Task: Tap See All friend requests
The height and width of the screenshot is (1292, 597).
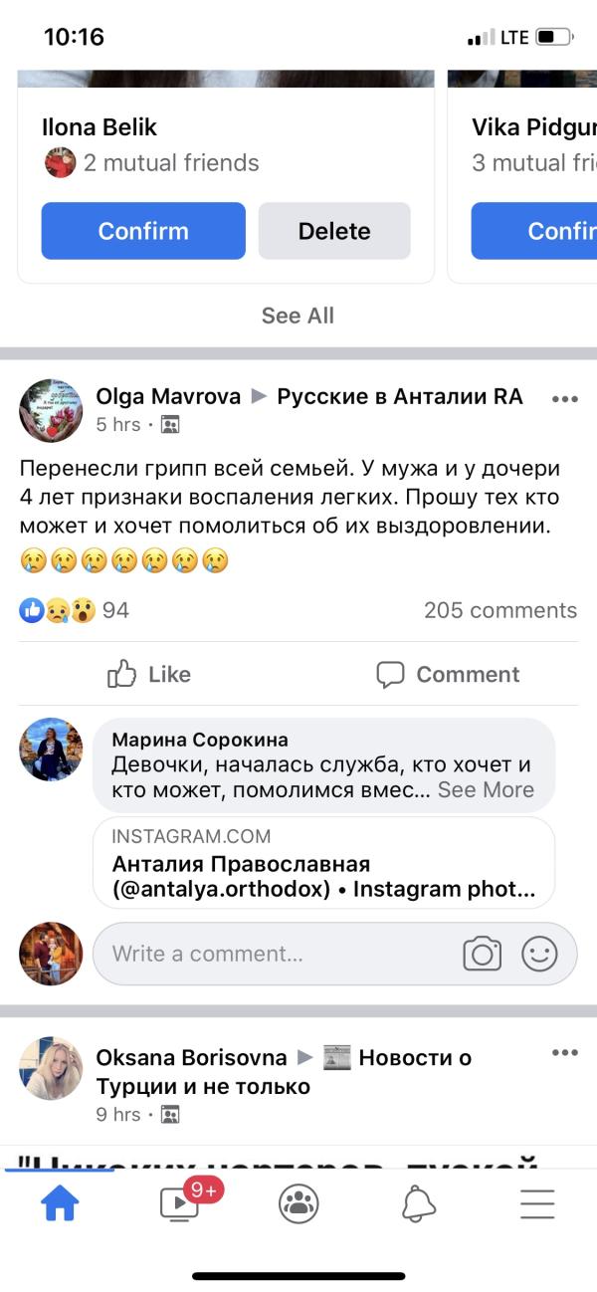Action: pos(298,316)
